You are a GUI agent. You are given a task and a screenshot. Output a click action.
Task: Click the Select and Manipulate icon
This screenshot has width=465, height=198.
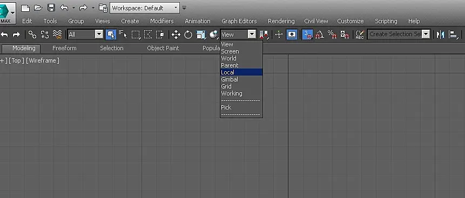279,35
